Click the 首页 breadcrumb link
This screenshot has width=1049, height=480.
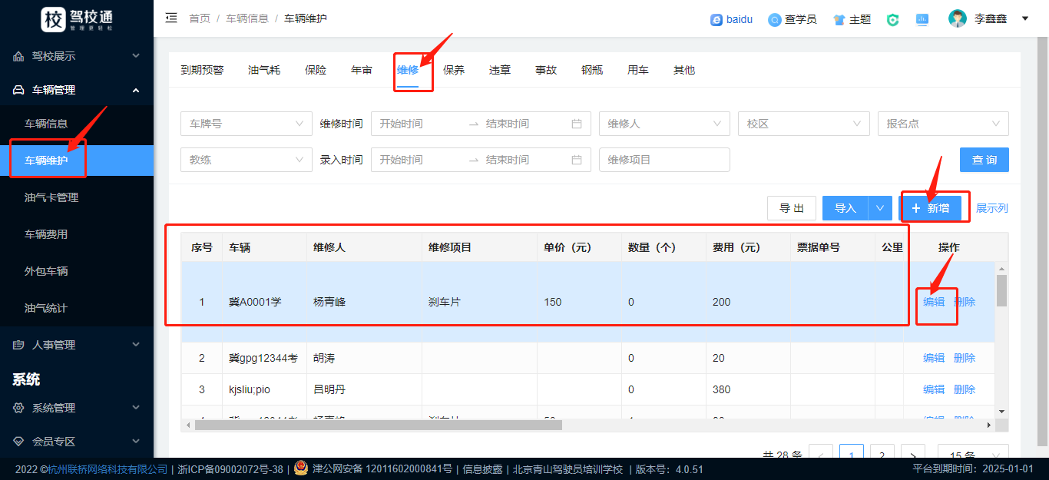tap(200, 18)
